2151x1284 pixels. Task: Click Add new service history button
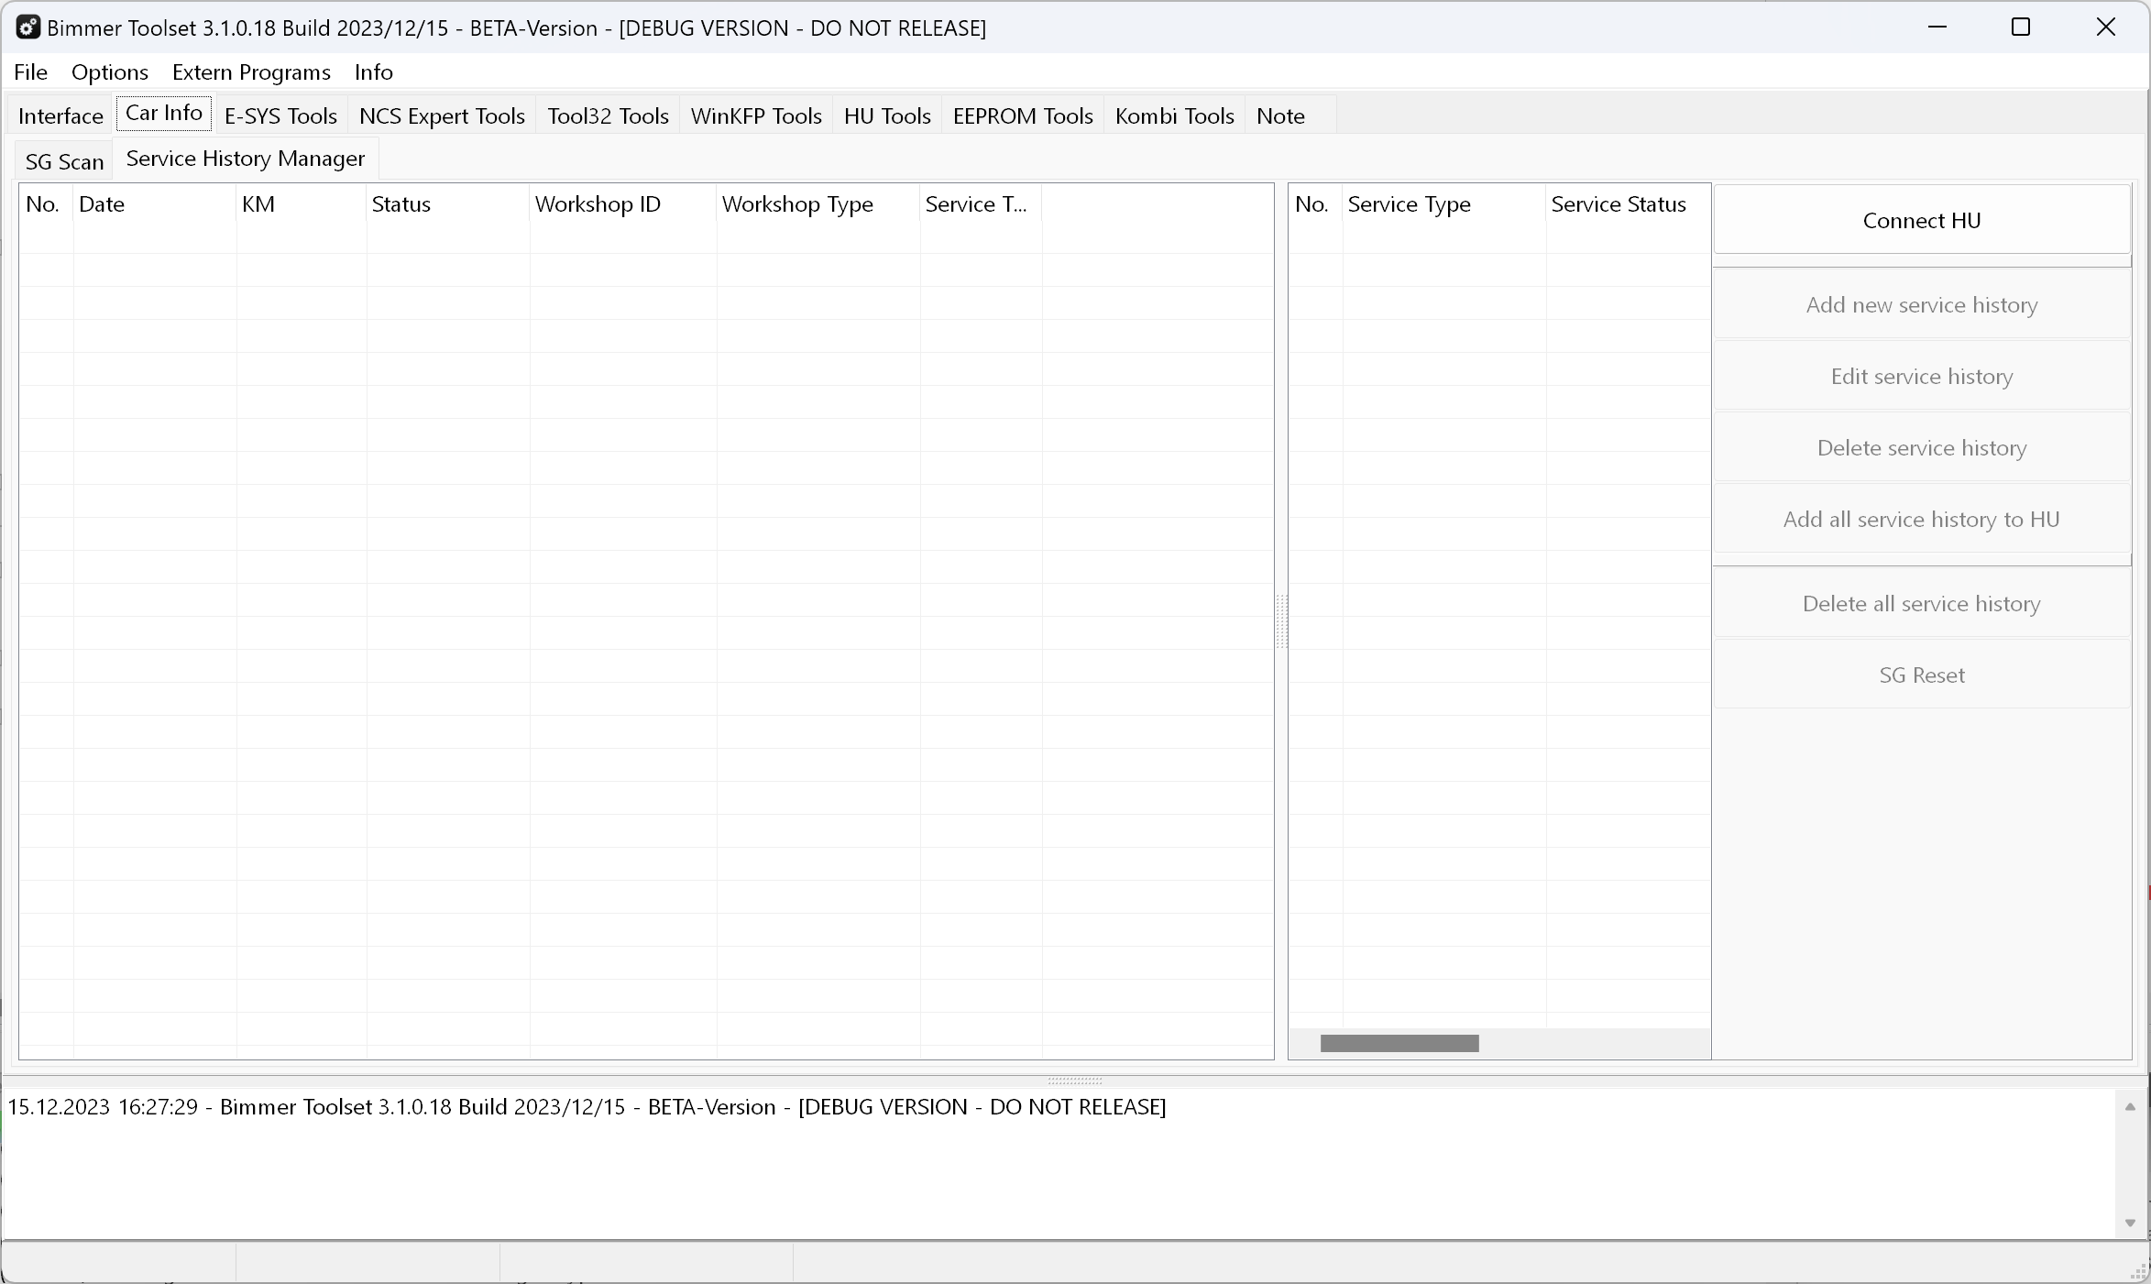pos(1922,304)
